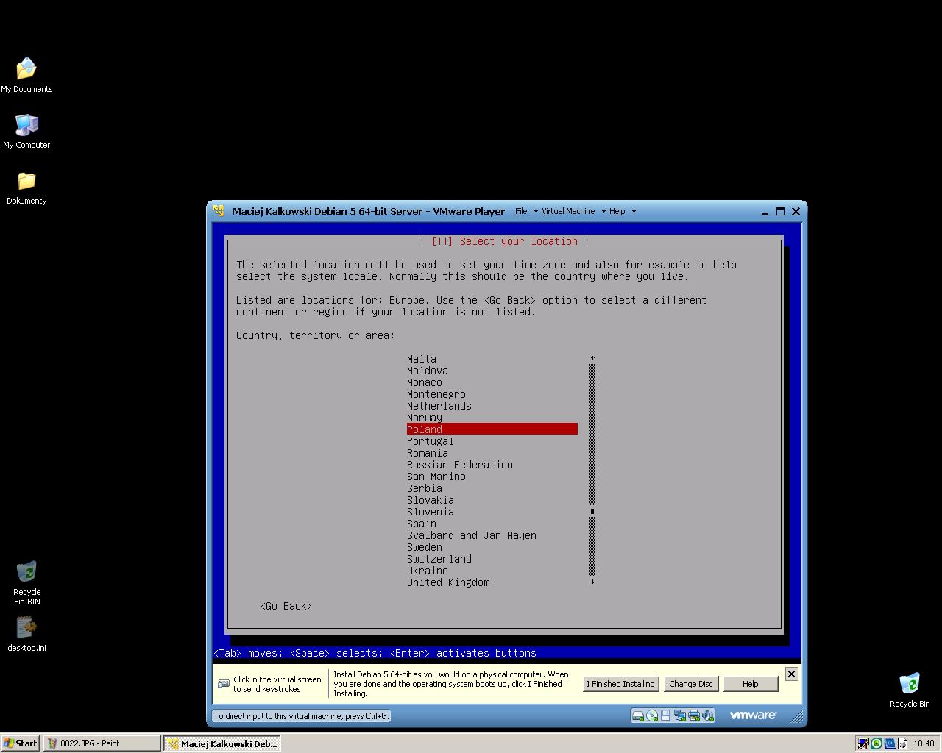Select Svalbard and Jan Mayen entry
The image size is (942, 753).
(x=472, y=535)
